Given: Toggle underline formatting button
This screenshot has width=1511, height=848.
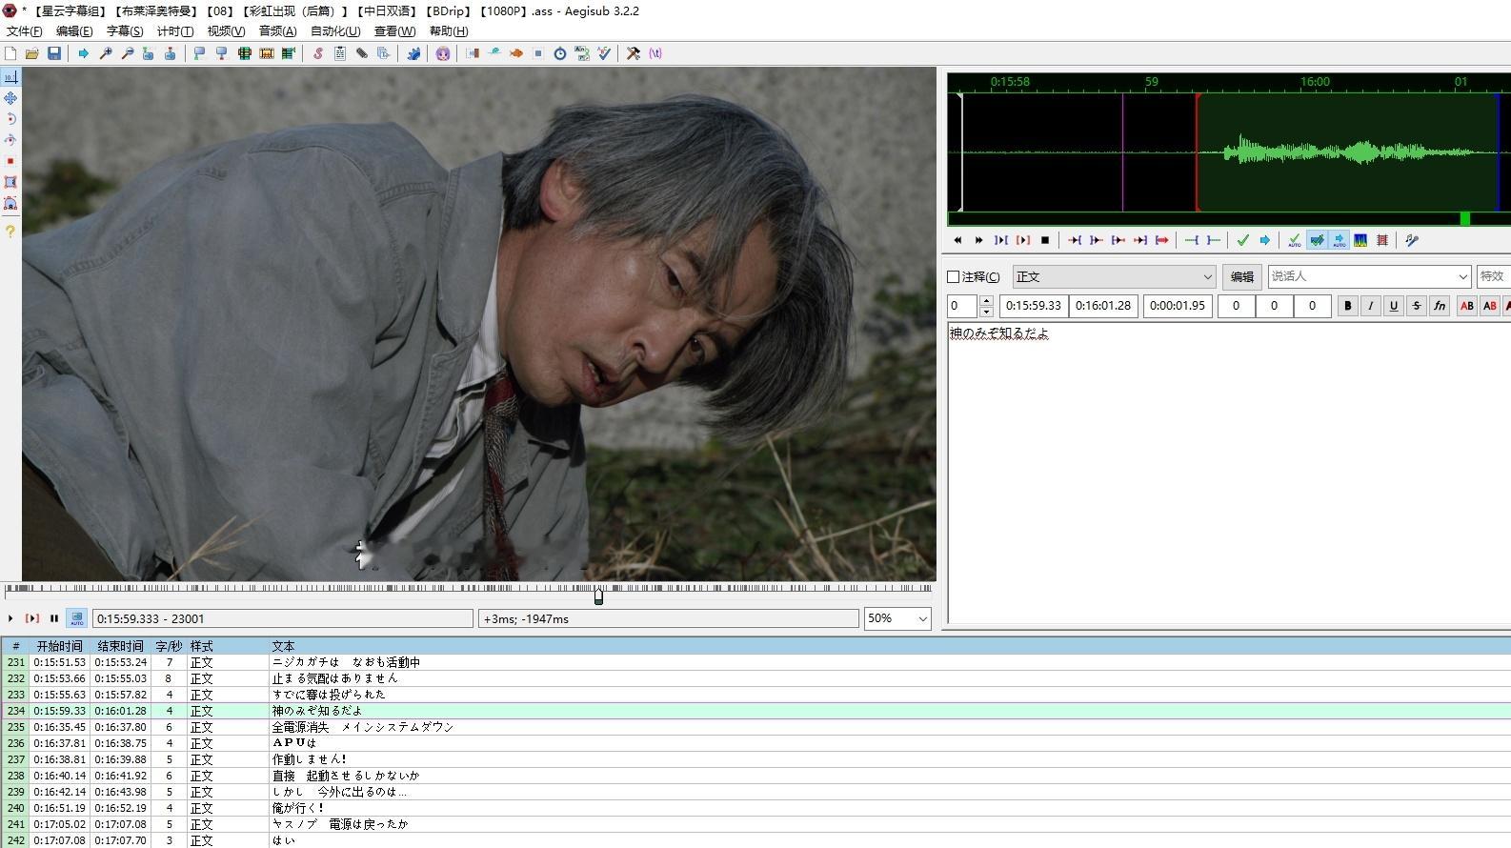Looking at the screenshot, I should tap(1394, 306).
